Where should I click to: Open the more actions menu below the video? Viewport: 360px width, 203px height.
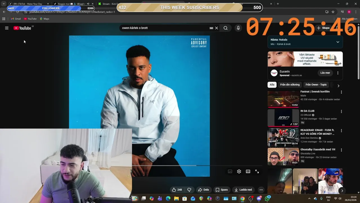click(x=261, y=190)
